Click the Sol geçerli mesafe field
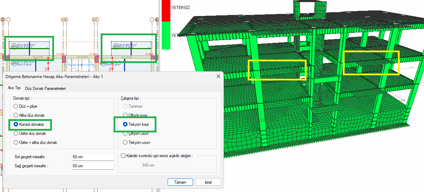This screenshot has width=424, height=192. point(93,157)
